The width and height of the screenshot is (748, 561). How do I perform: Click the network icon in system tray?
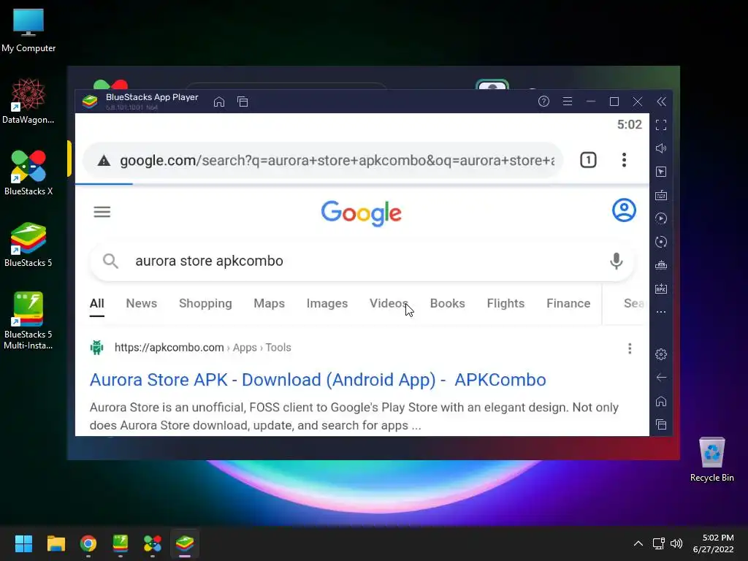659,543
